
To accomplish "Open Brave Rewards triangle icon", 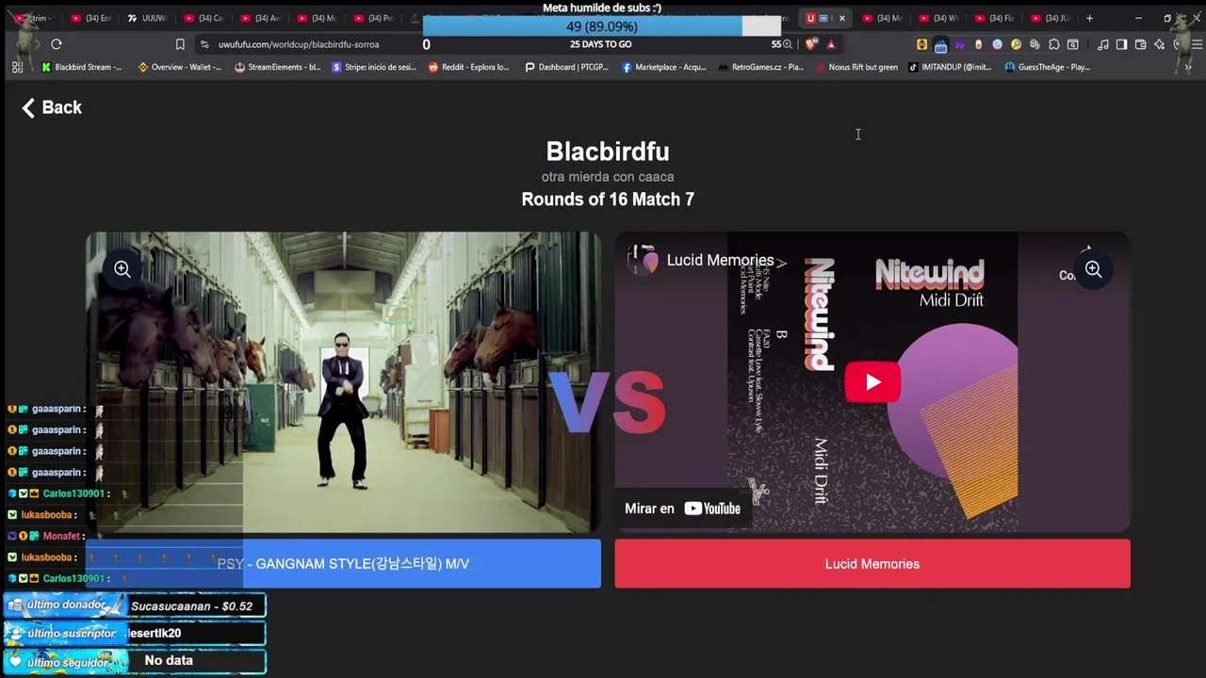I will [x=831, y=44].
